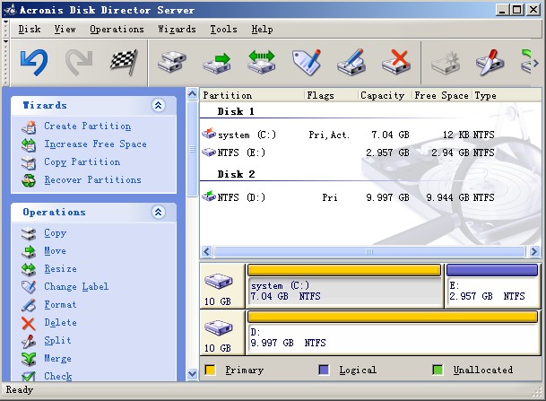Click the Split partition toolbar icon

pos(490,63)
